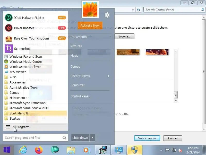This screenshot has width=206, height=155.
Task: Click the All Programs toggle
Action: click(x=36, y=127)
